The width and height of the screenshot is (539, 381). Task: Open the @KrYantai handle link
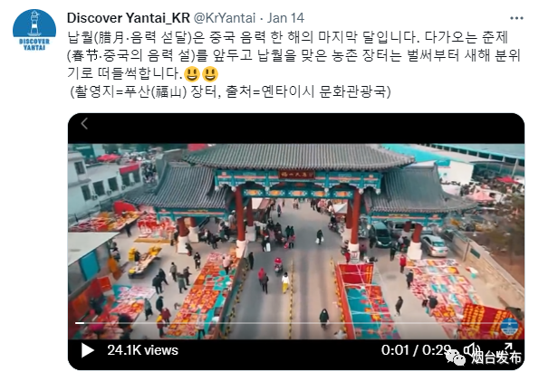point(225,18)
